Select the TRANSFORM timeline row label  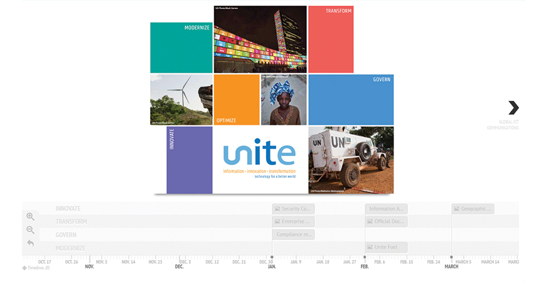click(71, 221)
